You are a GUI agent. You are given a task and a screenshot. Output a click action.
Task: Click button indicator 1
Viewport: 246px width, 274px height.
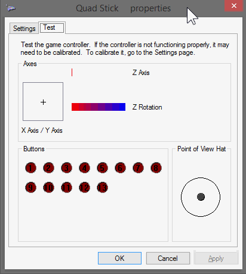pos(30,168)
